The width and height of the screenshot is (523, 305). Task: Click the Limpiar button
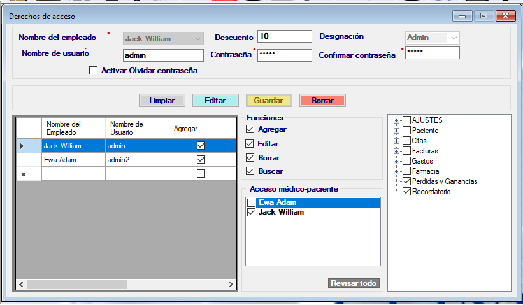162,100
